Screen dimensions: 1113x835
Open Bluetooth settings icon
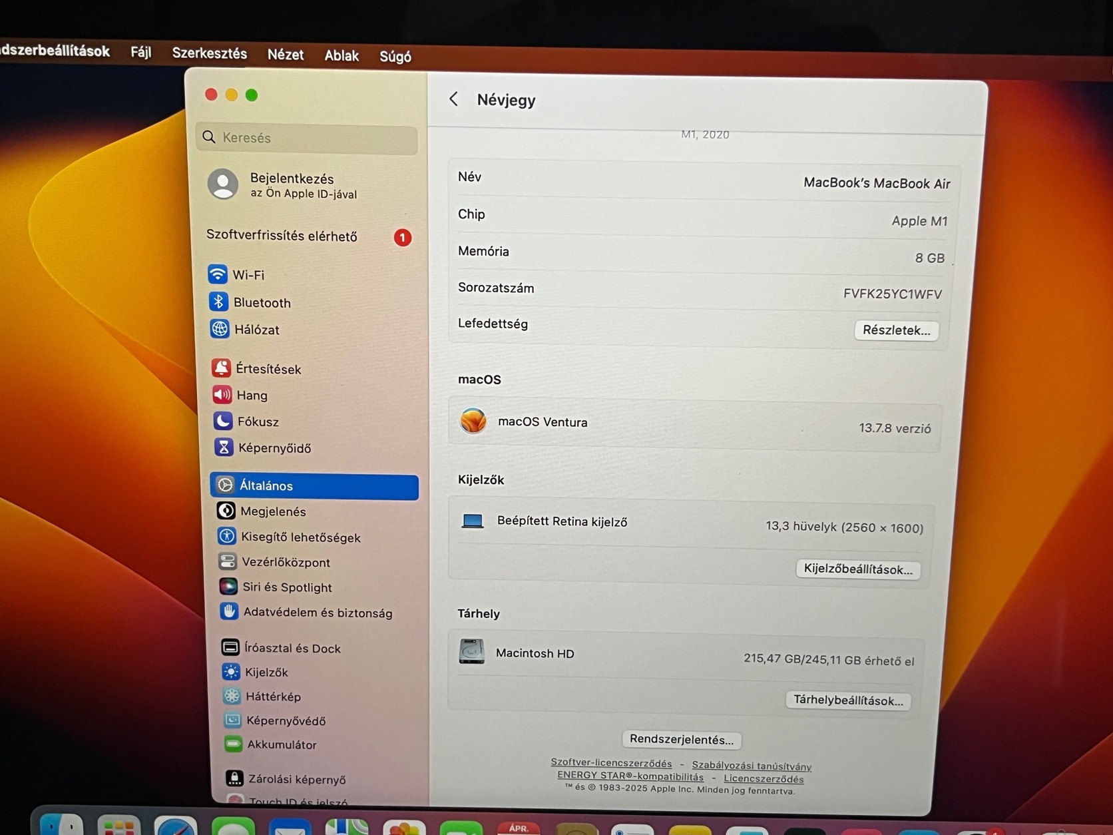(x=218, y=302)
